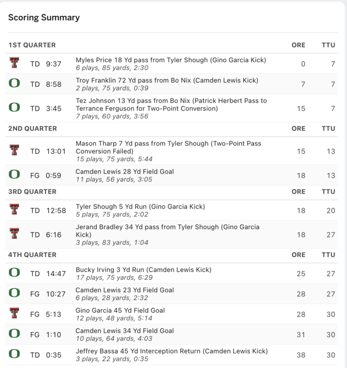Click Texas Tech logo beside 13:01 touchdown
347x368 pixels.
click(x=14, y=151)
